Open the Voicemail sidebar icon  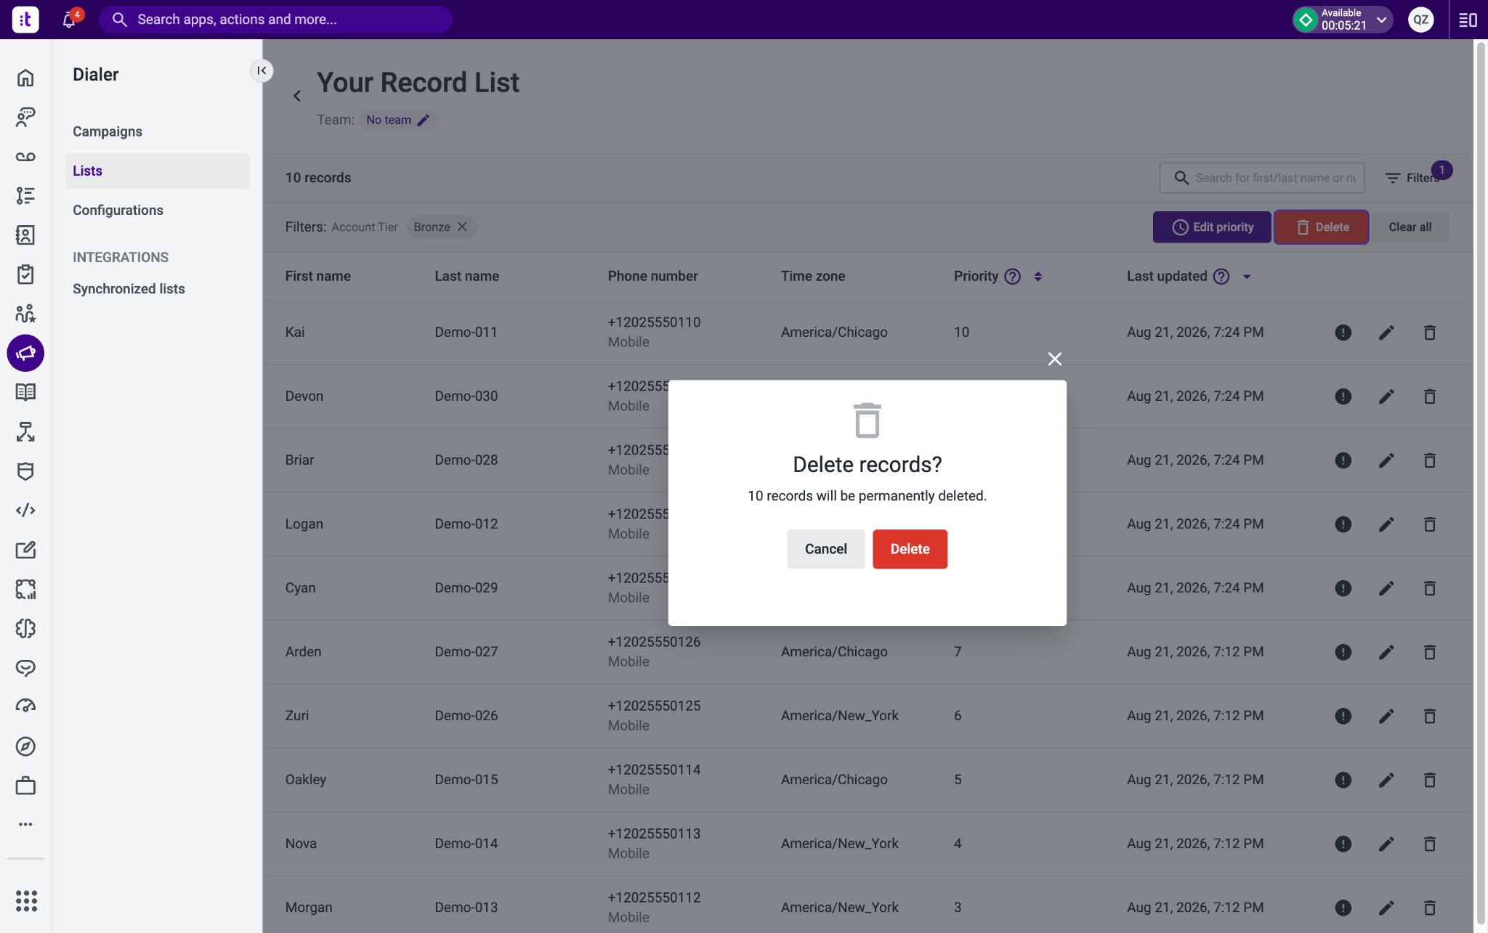pyautogui.click(x=25, y=156)
